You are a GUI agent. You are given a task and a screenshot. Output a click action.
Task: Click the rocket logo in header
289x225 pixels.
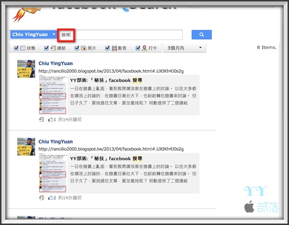[x=26, y=14]
